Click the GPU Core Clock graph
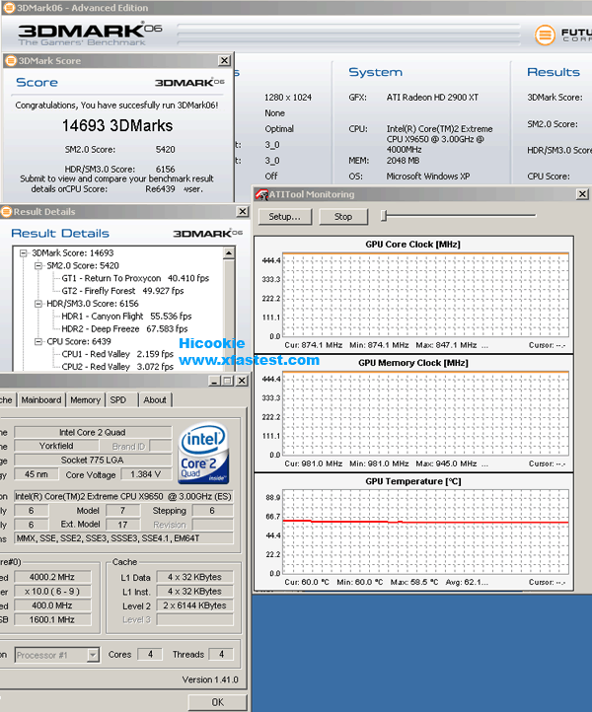Viewport: 592px width, 712px height. [x=425, y=295]
